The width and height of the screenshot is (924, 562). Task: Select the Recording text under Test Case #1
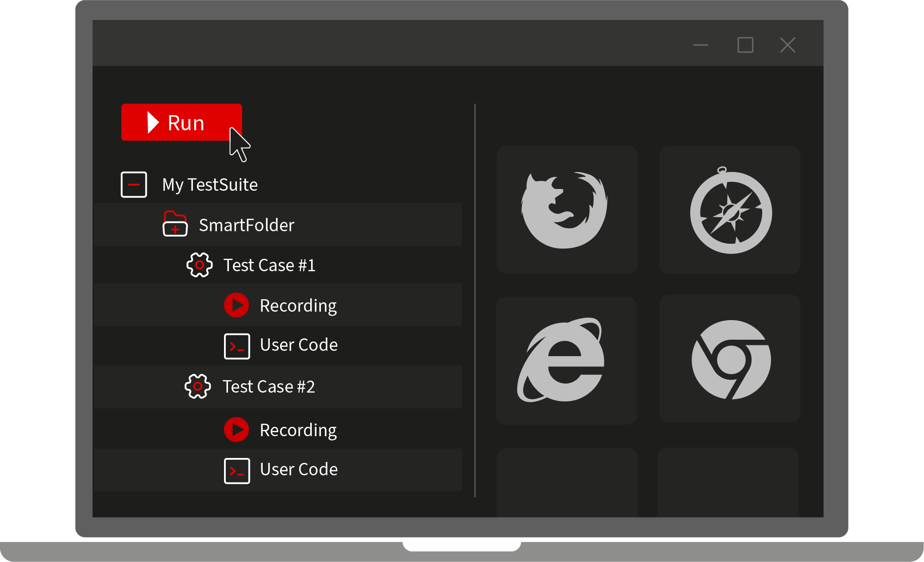[x=298, y=306]
